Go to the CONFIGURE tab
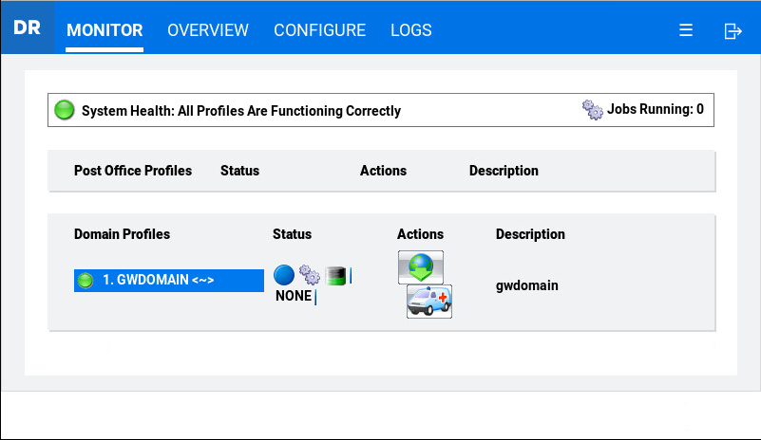This screenshot has height=440, width=761. 319,30
